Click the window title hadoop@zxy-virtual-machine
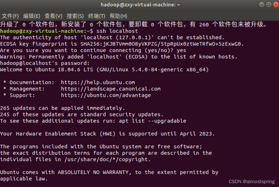The height and width of the screenshot is (187, 279). 140,4
